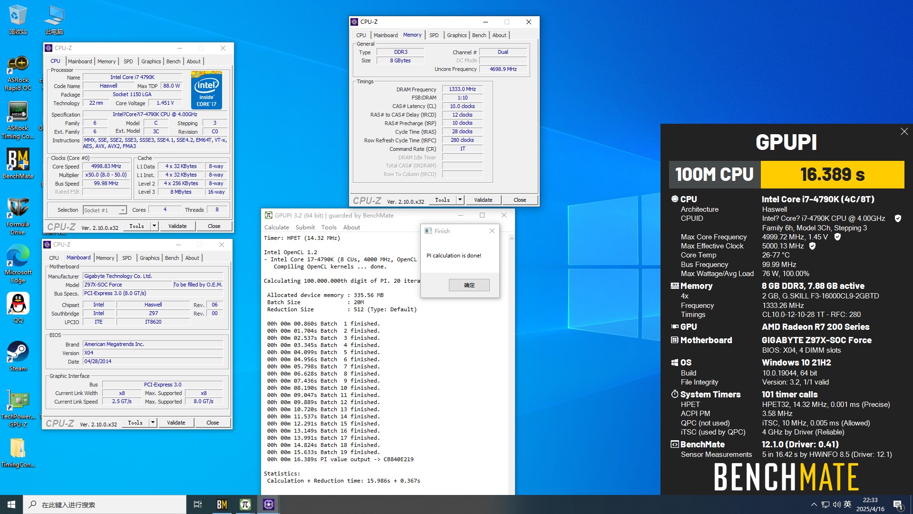Launch Steam from the desktop

tap(18, 356)
